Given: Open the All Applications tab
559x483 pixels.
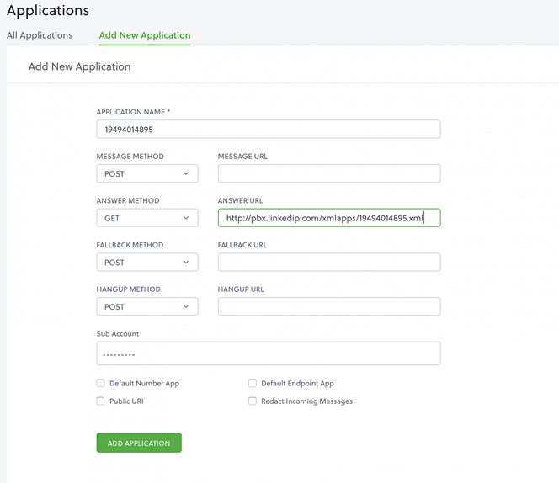Looking at the screenshot, I should point(40,35).
